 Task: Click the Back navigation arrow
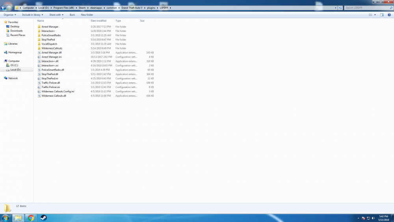[3, 8]
